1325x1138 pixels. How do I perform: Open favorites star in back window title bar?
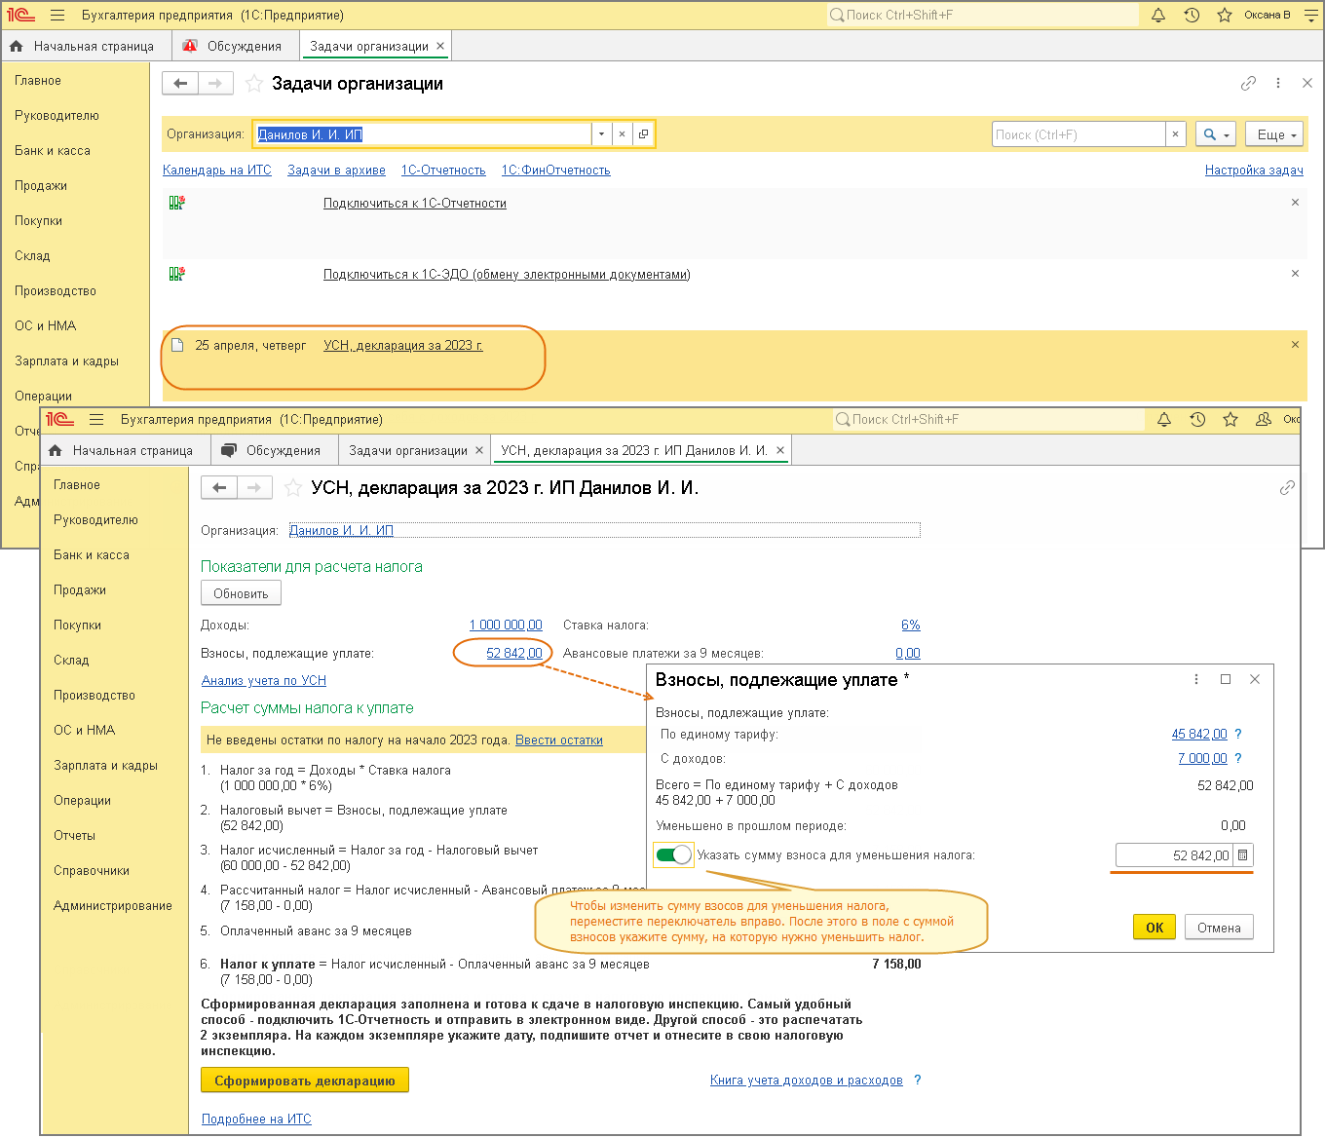point(1225,15)
